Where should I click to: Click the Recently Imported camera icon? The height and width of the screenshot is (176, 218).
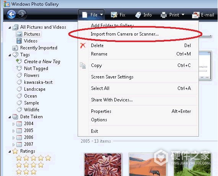(x=15, y=48)
